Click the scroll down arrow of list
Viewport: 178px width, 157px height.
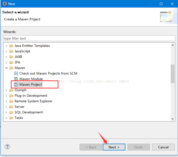[x=172, y=119]
